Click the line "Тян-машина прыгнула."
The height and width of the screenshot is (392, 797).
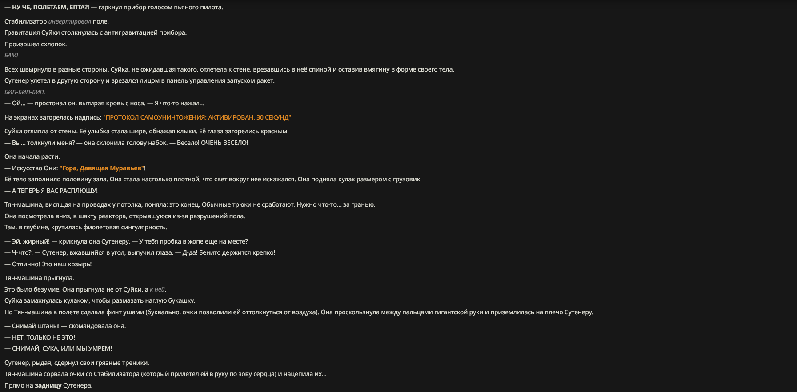point(39,278)
